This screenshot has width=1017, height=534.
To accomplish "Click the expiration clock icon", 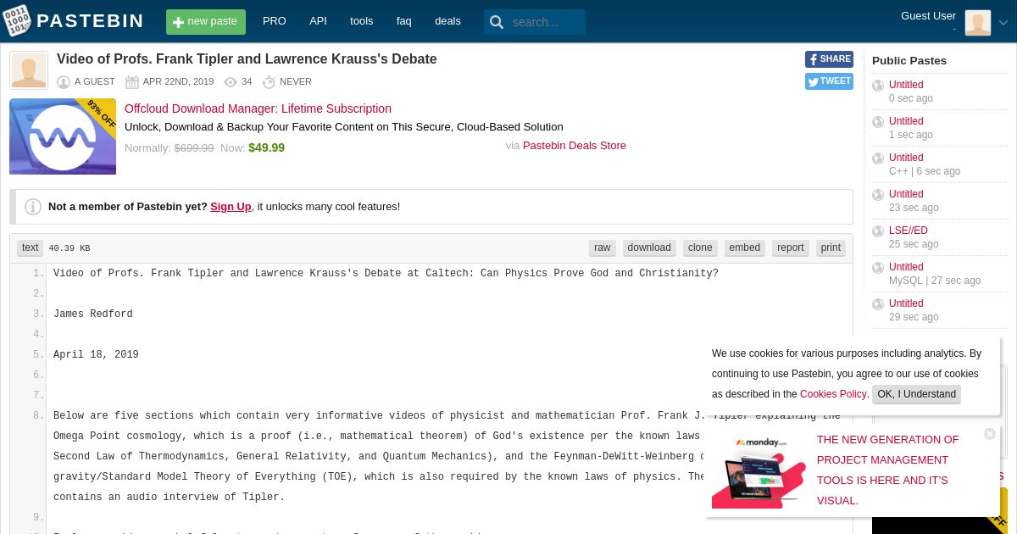I will [269, 82].
